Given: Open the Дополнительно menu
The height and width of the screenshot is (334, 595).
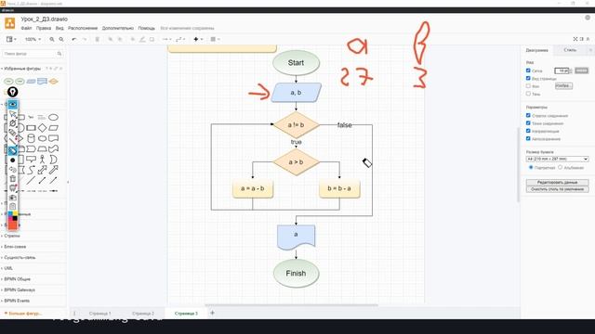Looking at the screenshot, I should click(118, 28).
